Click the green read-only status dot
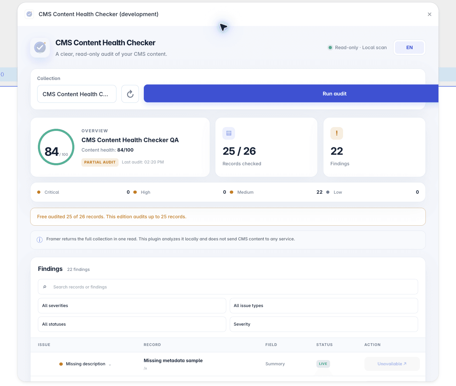 [330, 47]
